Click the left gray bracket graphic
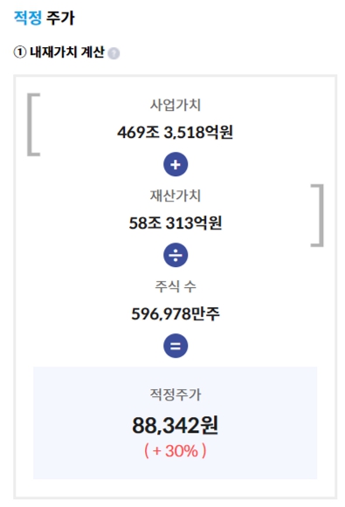 tap(33, 125)
